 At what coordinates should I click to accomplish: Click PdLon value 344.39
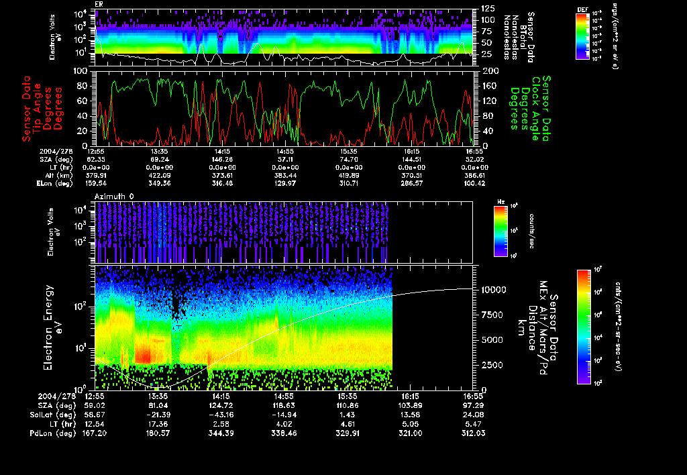tap(220, 433)
